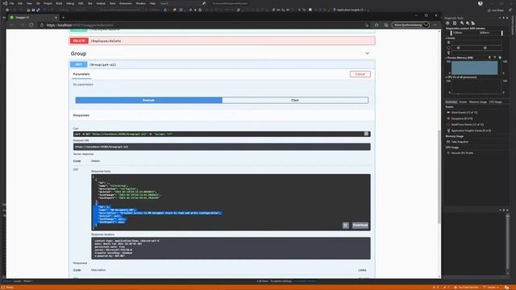Click the Live Share button
This screenshot has height=290, width=516.
[496, 10]
